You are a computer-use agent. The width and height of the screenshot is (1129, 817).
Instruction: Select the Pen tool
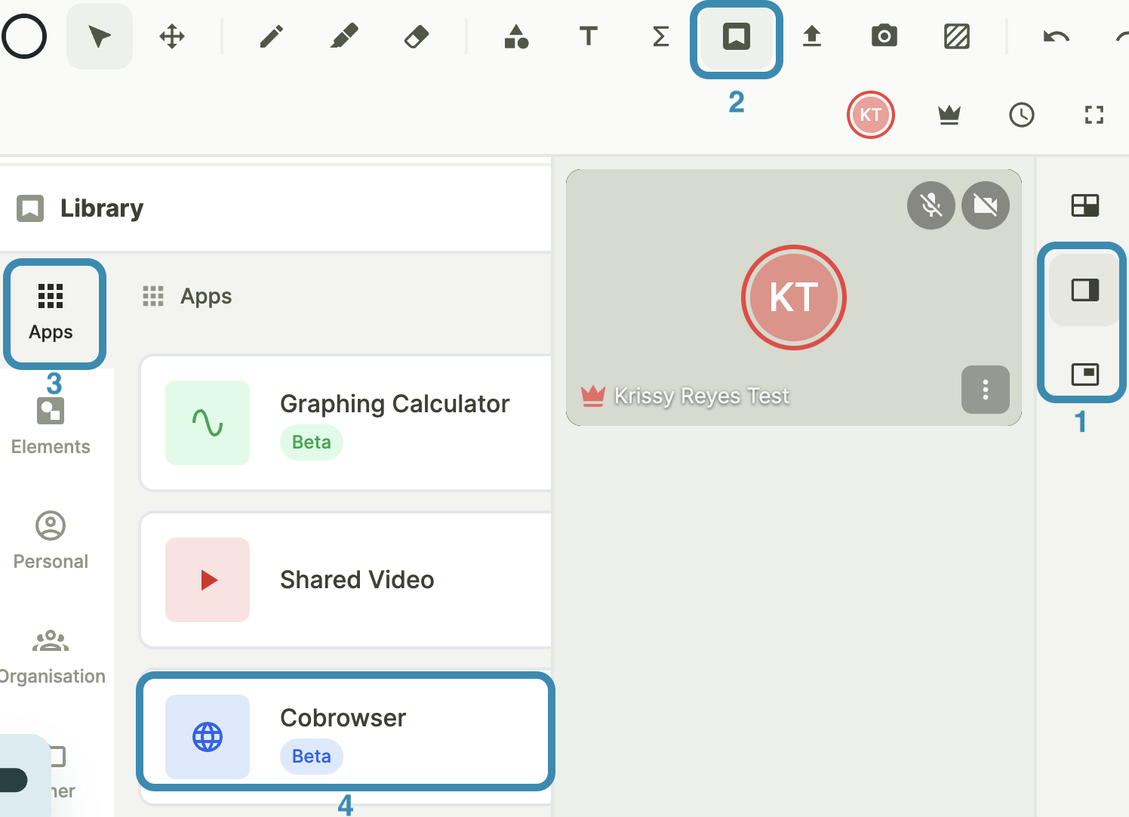tap(271, 36)
